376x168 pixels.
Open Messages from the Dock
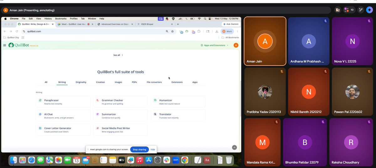point(40,160)
